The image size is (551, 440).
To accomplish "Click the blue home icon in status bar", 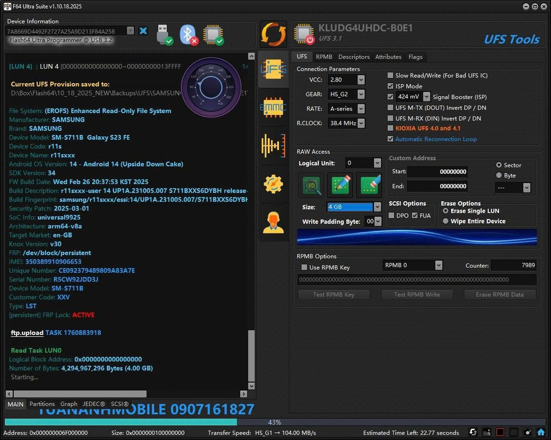I will click(x=541, y=432).
